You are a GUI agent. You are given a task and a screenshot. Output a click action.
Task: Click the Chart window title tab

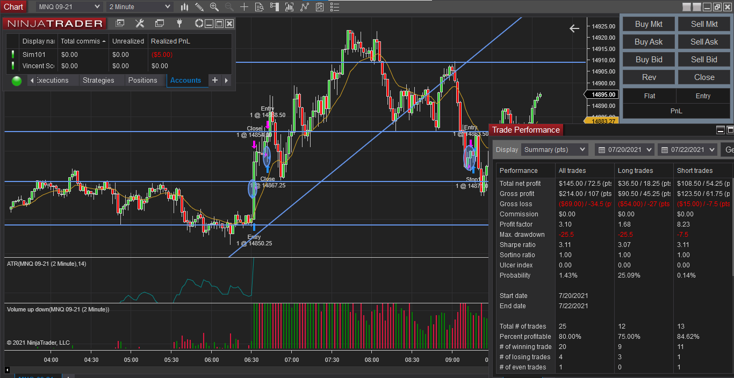coord(14,7)
